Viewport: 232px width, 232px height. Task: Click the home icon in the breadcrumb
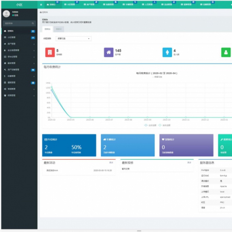click(41, 12)
